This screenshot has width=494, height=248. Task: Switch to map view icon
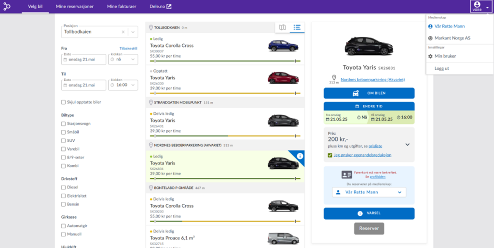click(283, 27)
